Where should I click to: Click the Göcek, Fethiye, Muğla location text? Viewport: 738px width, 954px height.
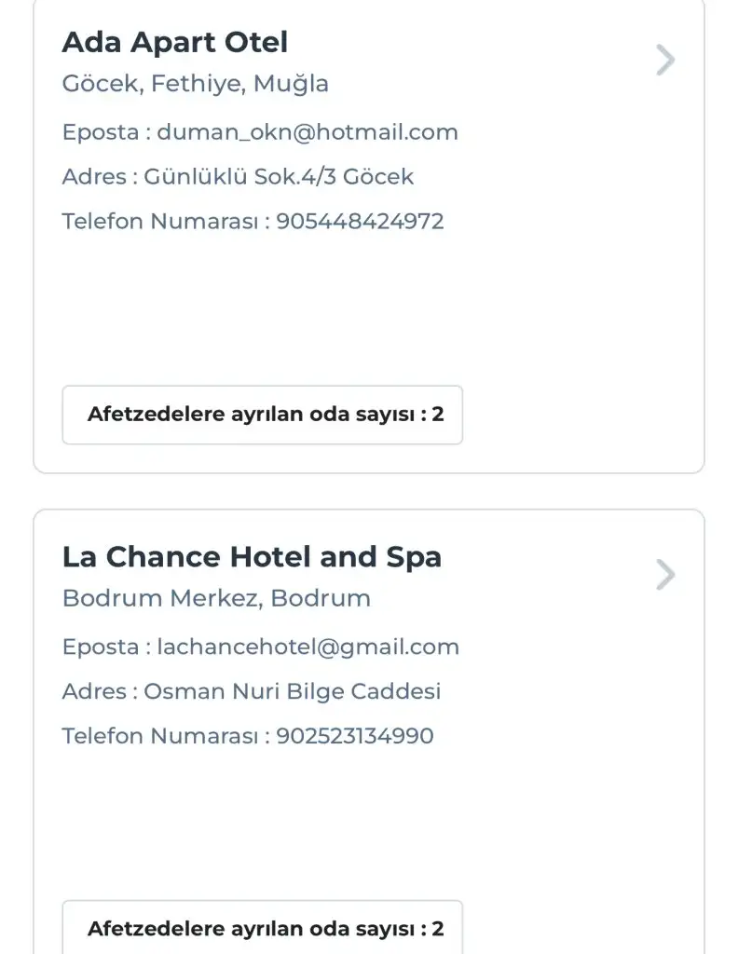coord(196,84)
